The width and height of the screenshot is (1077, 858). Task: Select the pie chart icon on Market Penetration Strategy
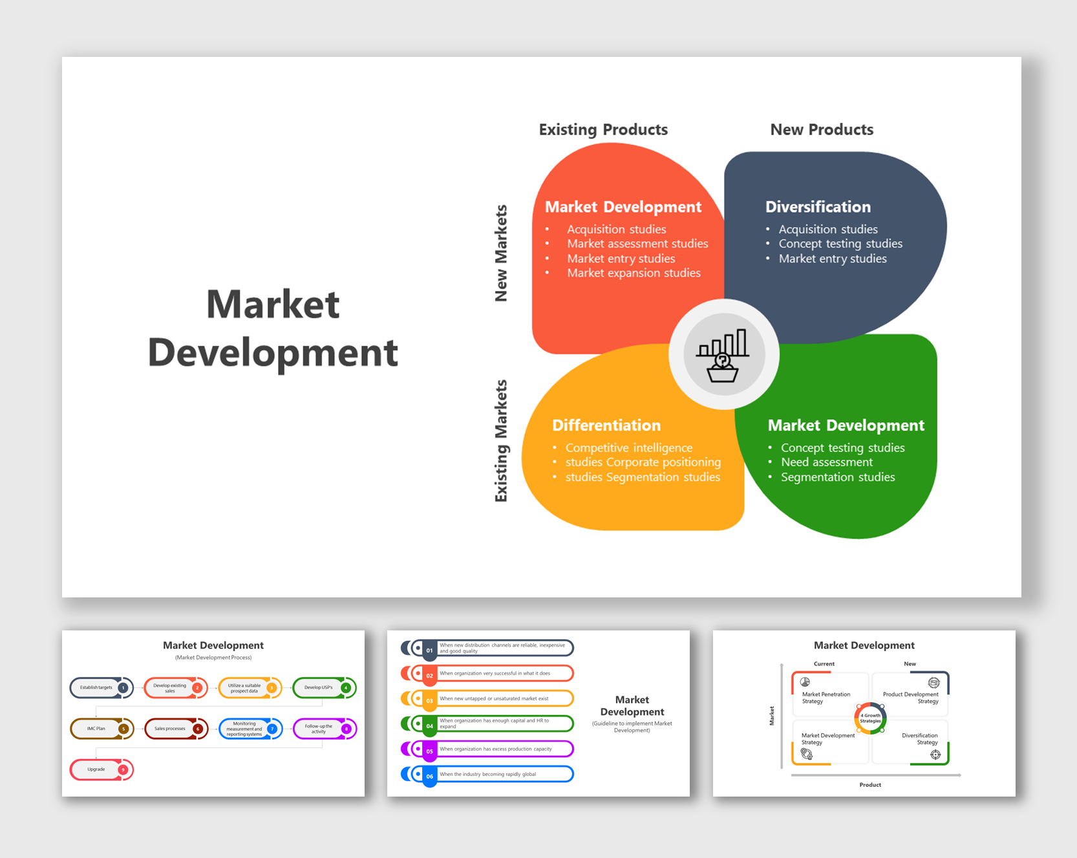point(805,681)
